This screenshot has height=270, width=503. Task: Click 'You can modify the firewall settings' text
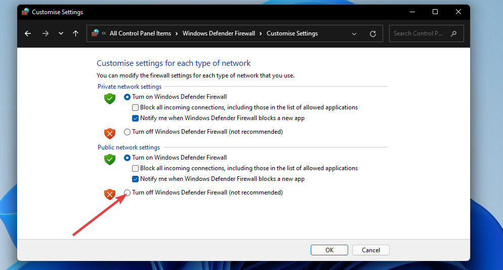pos(195,75)
